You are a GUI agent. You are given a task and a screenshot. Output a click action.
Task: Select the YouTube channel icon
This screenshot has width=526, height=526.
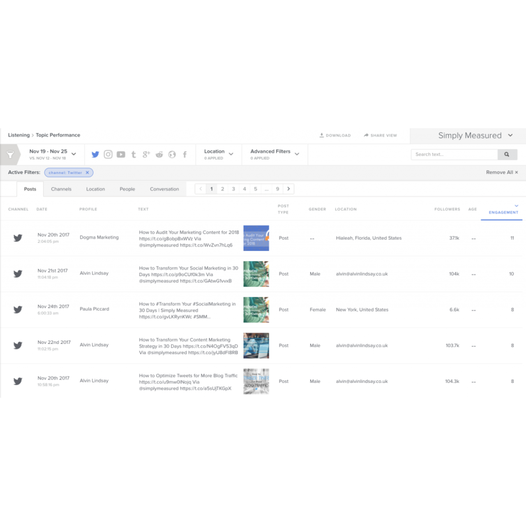(120, 154)
